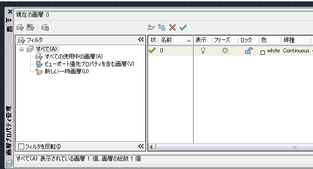Select すべての使用中の画層(A) filter
Screen dimensions: 313x169
pyautogui.click(x=74, y=57)
